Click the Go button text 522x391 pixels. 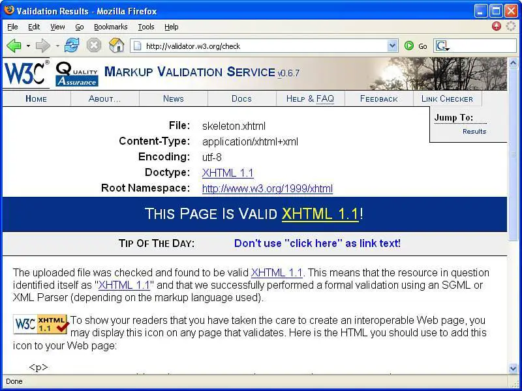click(423, 46)
